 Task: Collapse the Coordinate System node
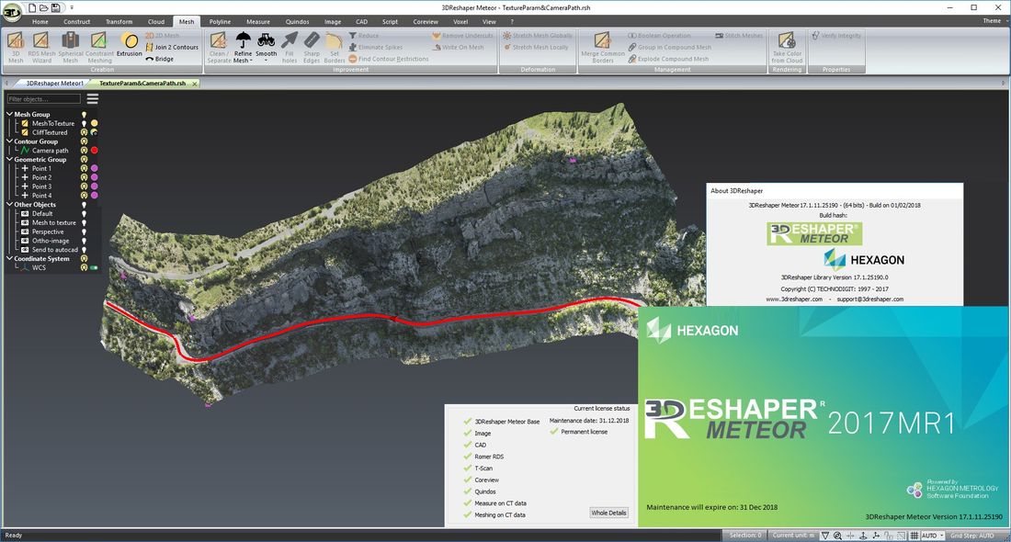[x=10, y=258]
